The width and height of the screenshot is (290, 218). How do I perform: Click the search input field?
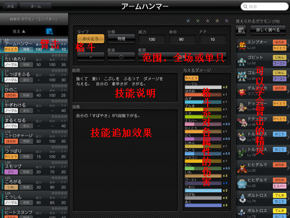[x=264, y=6]
